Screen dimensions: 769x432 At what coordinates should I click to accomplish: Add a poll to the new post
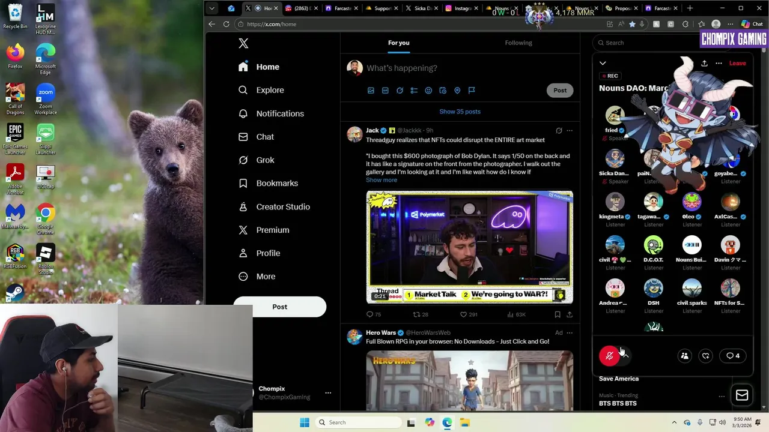pos(414,91)
